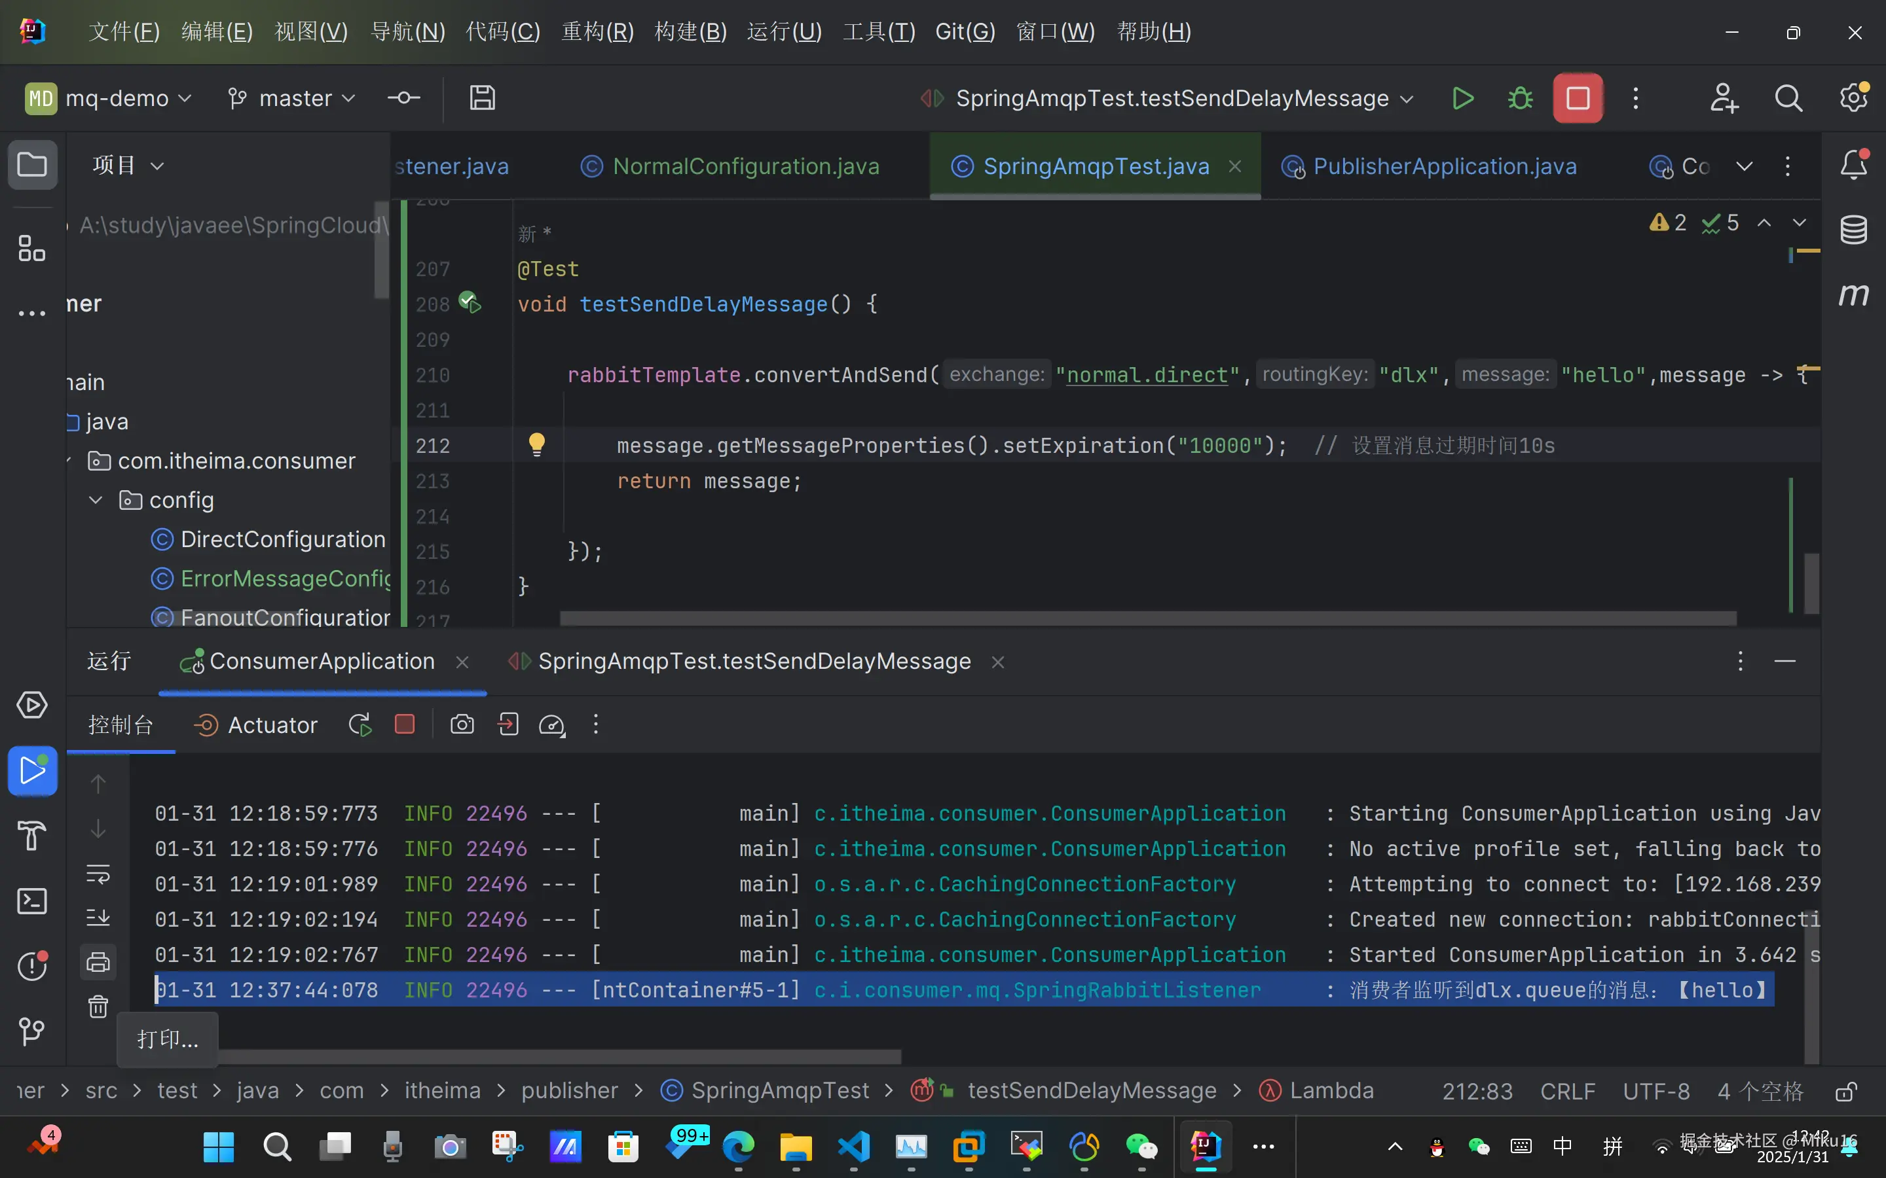This screenshot has height=1178, width=1886.
Task: Click SpringAmqpTest in the breadcrumb bar
Action: (x=779, y=1091)
